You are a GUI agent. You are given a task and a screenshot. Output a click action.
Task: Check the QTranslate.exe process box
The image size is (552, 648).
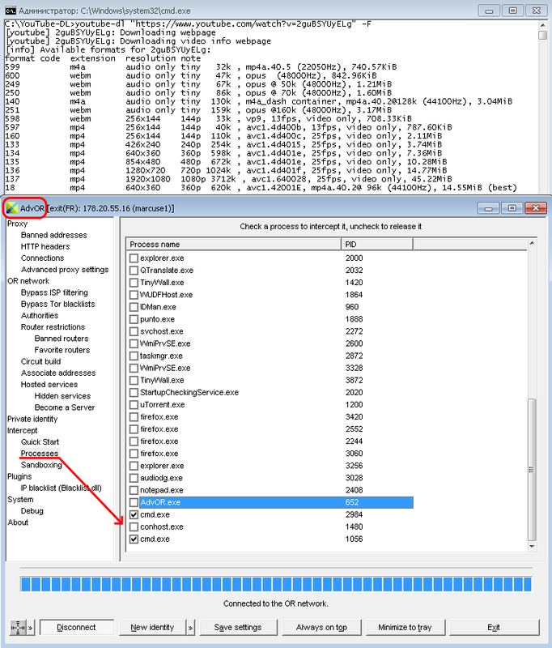coord(134,271)
